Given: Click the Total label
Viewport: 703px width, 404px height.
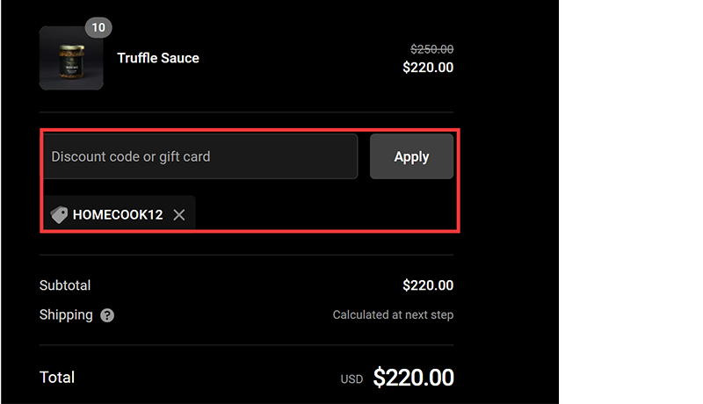Looking at the screenshot, I should click(x=57, y=377).
